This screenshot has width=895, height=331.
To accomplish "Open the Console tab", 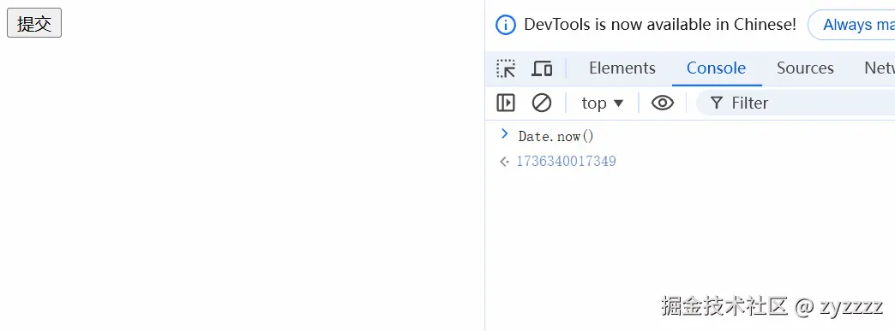I will click(717, 68).
